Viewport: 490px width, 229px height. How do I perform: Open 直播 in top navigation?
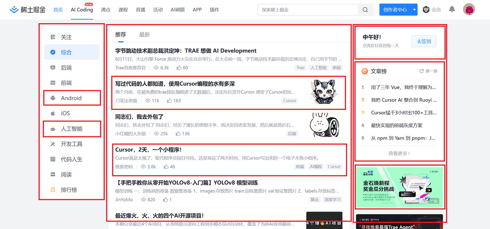tap(140, 10)
